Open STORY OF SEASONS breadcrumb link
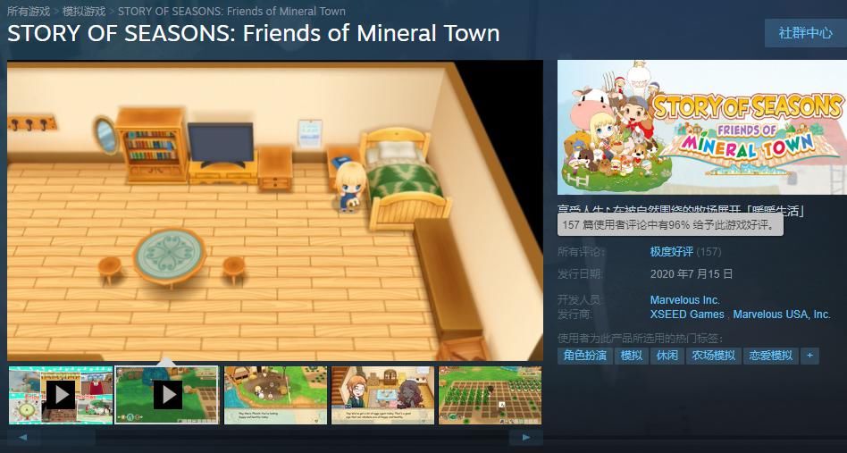 pos(231,11)
